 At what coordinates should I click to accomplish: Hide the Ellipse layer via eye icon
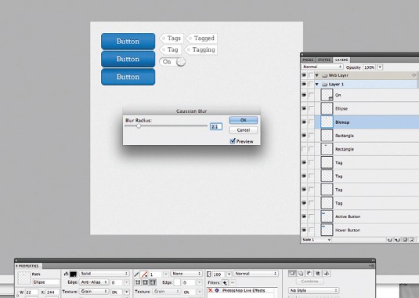pyautogui.click(x=304, y=108)
